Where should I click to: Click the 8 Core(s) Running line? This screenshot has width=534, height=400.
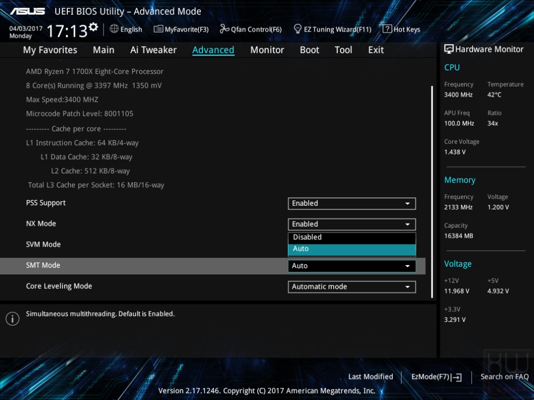[94, 86]
